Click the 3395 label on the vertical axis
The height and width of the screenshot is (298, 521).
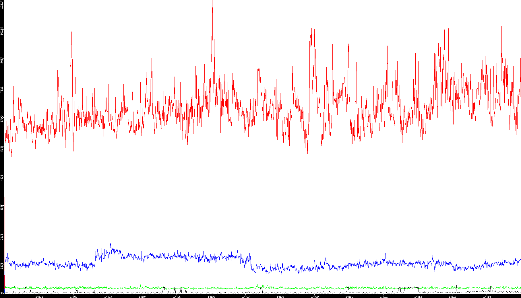point(2,207)
